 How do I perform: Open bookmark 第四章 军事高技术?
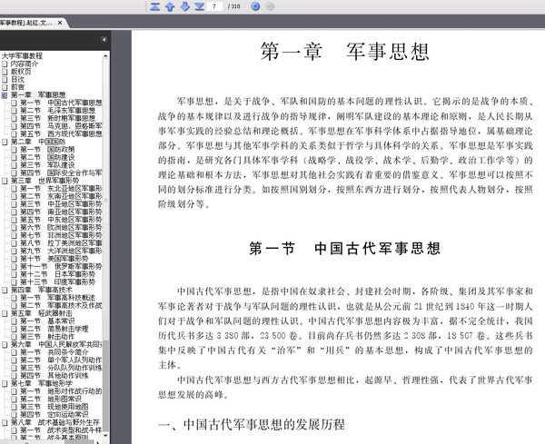pos(42,290)
